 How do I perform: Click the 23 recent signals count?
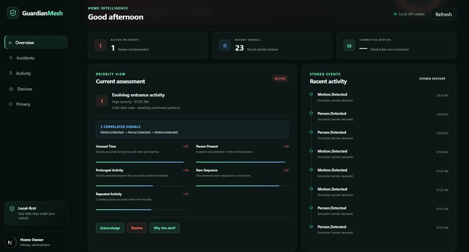point(239,48)
